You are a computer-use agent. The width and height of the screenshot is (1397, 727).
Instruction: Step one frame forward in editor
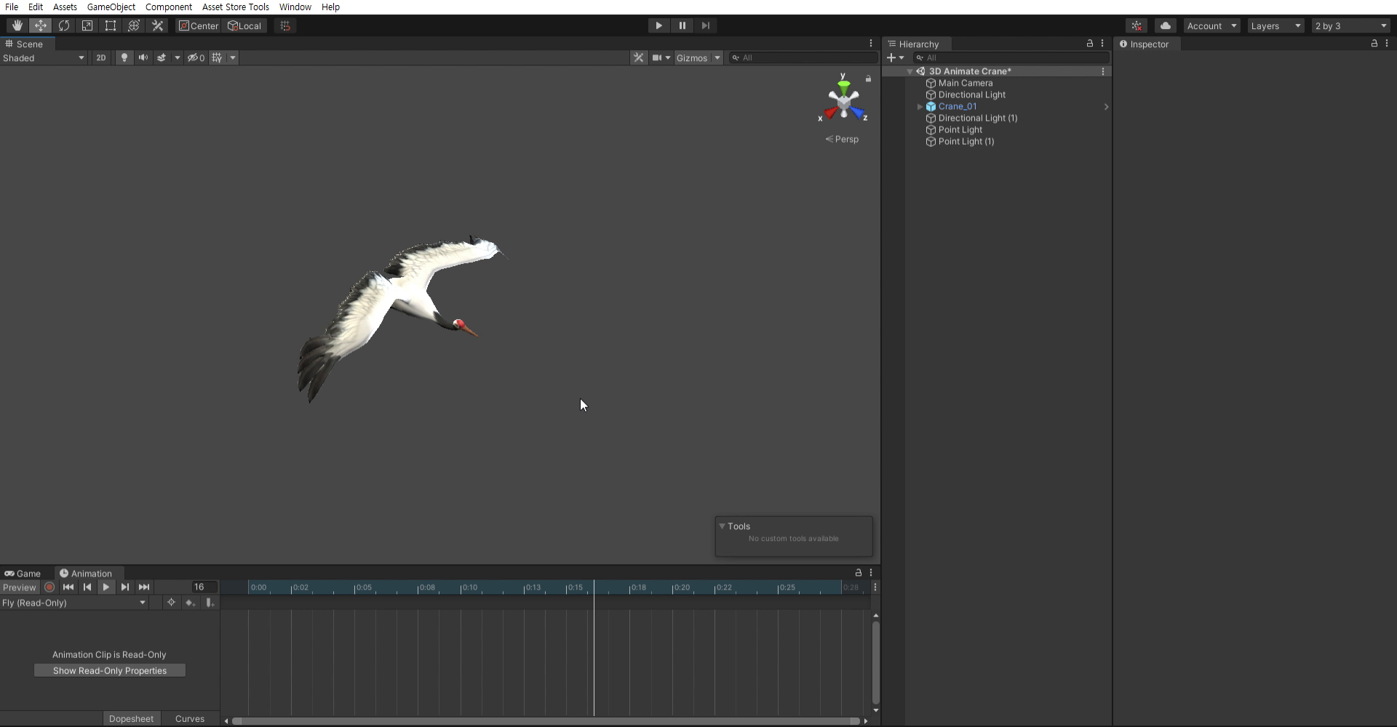click(705, 25)
